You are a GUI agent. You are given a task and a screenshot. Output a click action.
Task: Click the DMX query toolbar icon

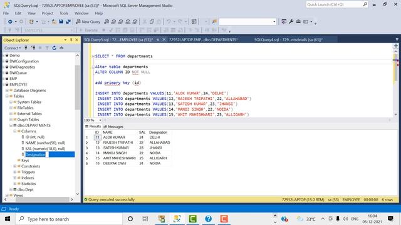click(x=121, y=22)
